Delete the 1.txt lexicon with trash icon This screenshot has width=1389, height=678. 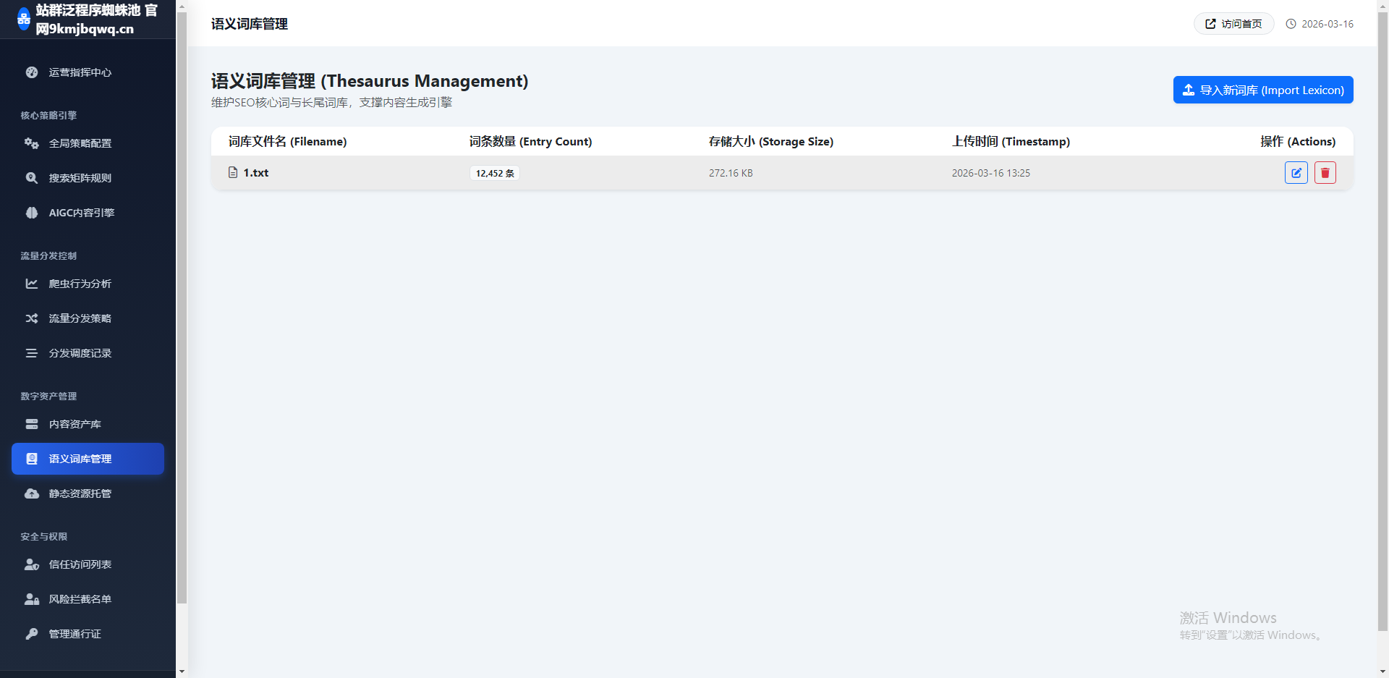(x=1325, y=173)
